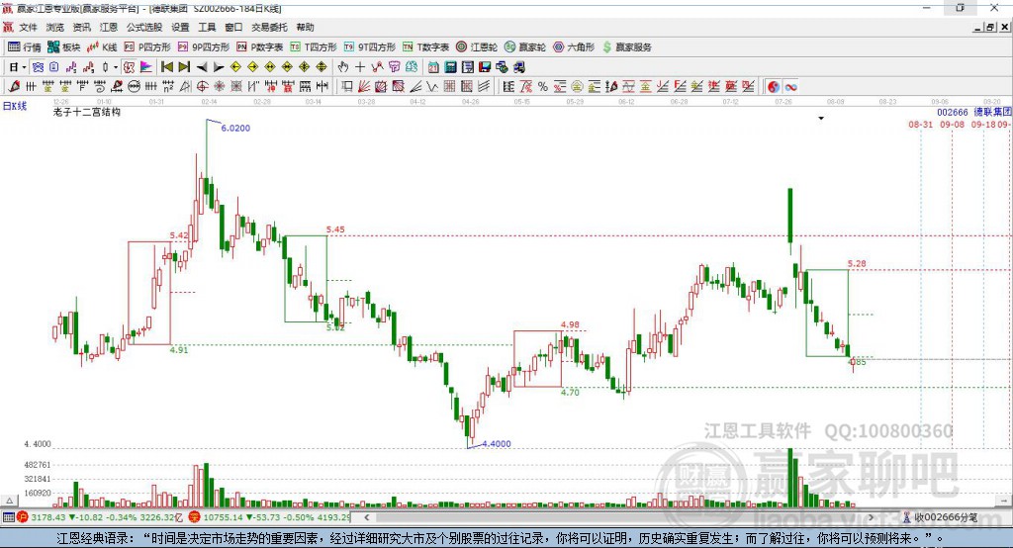The image size is (1013, 548).
Task: Open the 行情 quotes view
Action: pos(25,47)
